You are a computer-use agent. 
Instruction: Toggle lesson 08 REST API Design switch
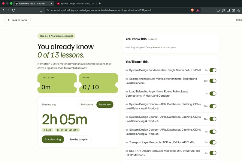tap(213, 153)
